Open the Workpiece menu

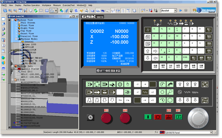click(47, 5)
